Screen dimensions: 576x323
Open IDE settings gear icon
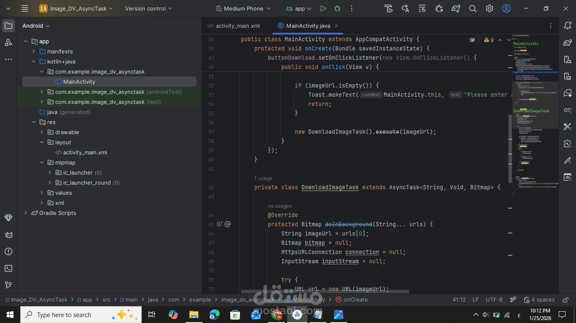490,8
